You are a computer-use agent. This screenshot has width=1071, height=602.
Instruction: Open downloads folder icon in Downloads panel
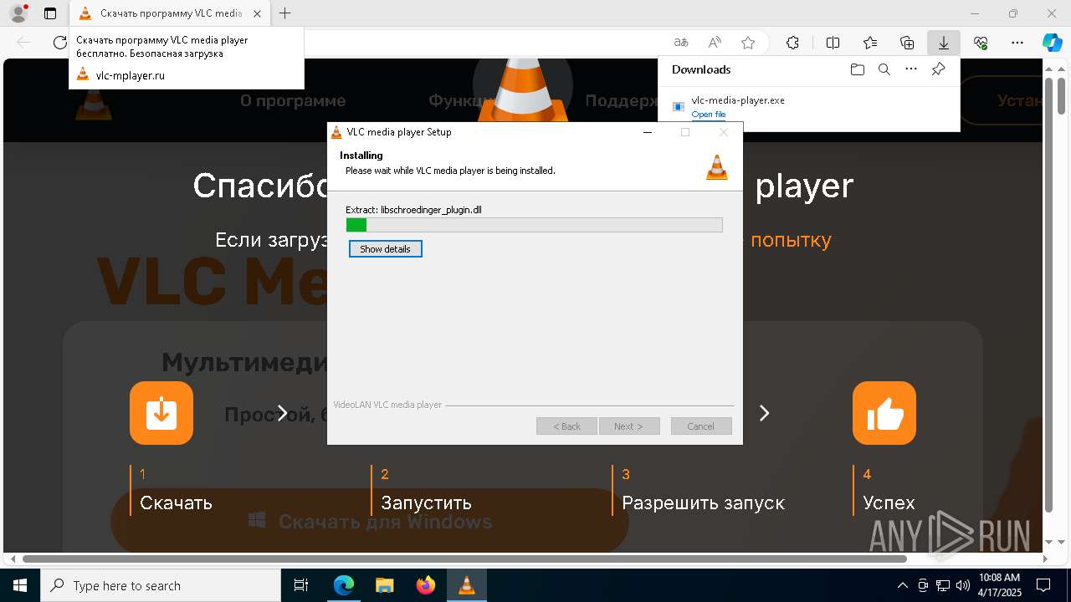coord(857,69)
